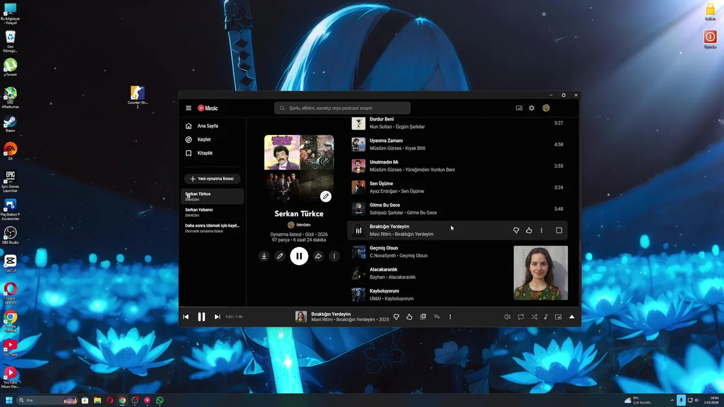This screenshot has width=724, height=407.
Task: Click the Bayhan artist link
Action: 377,277
